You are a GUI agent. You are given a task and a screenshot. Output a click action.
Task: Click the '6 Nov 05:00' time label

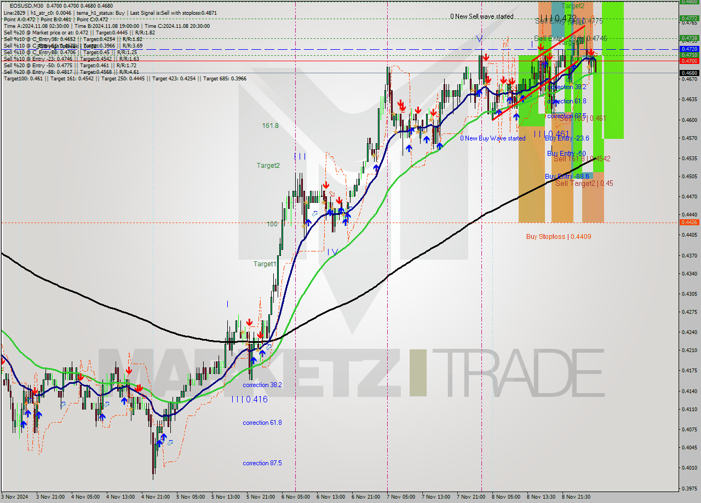(x=296, y=497)
